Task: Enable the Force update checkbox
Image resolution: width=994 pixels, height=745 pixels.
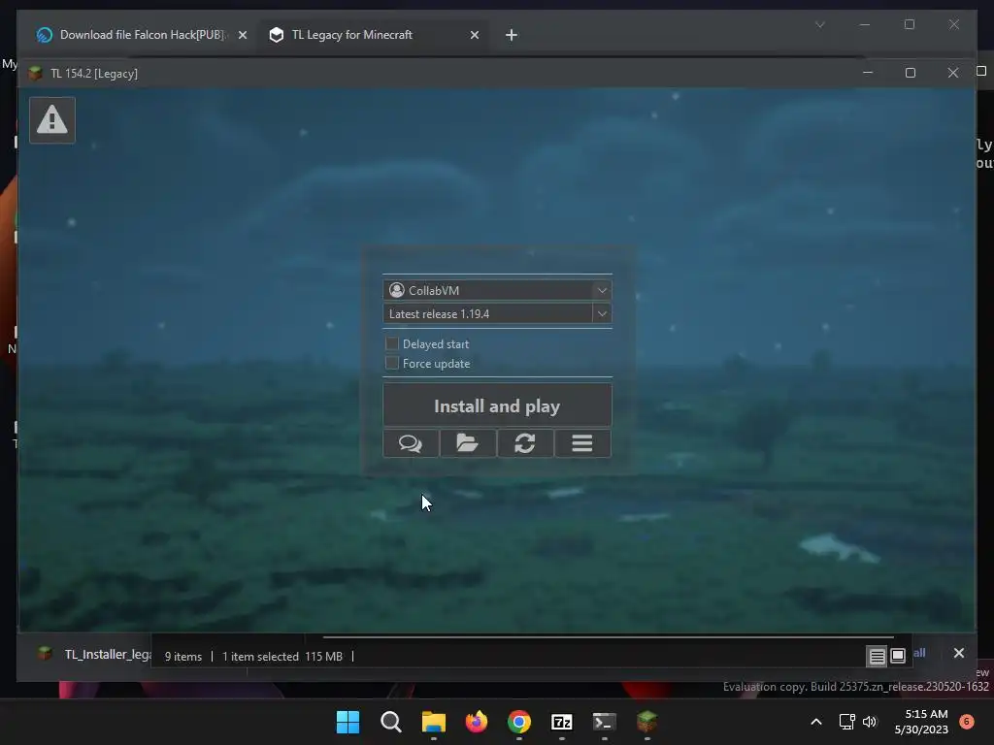Action: [x=392, y=363]
